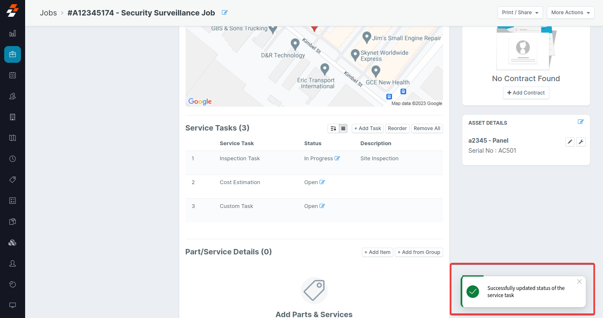Select the Map view icon in sidebar
Viewport: 603px width, 318px height.
(x=12, y=138)
